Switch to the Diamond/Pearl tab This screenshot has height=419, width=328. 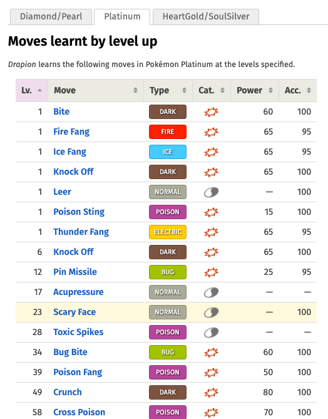point(51,16)
